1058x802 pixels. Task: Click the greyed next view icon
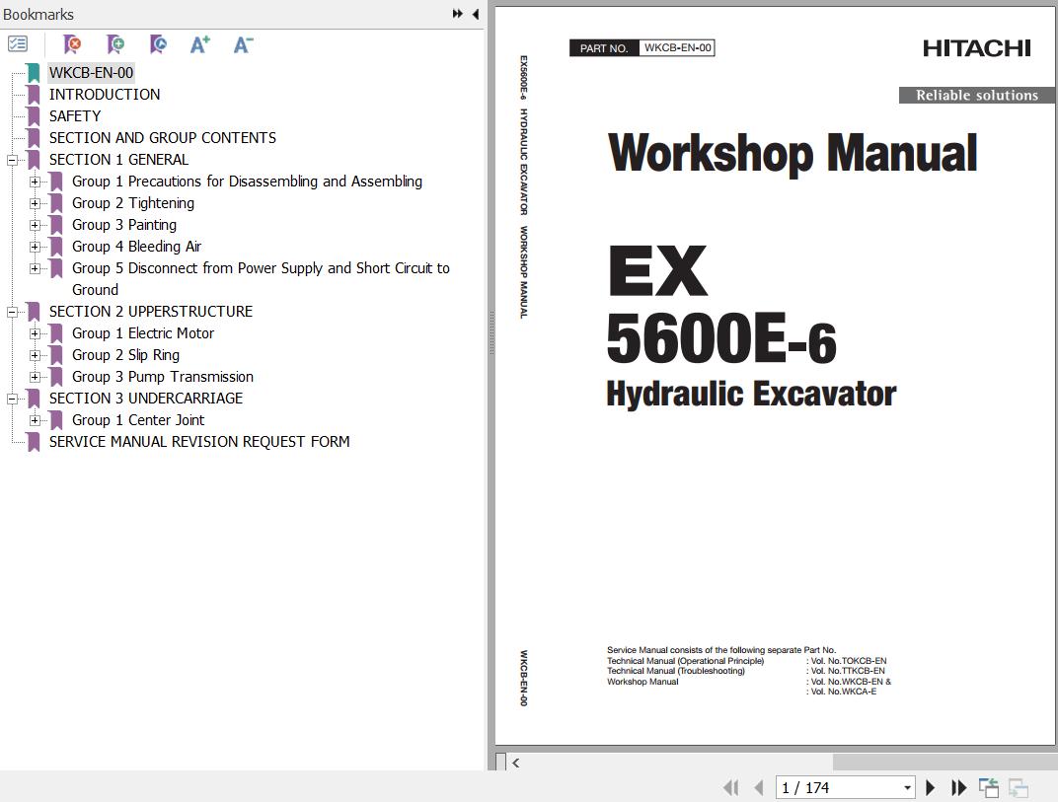tap(1019, 787)
